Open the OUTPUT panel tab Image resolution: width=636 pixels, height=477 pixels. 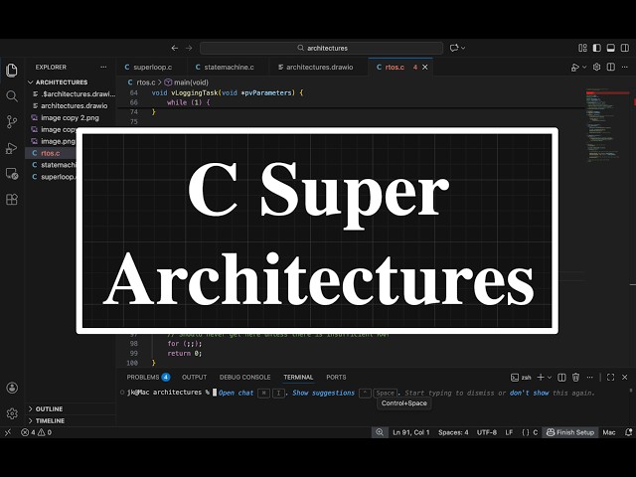195,378
